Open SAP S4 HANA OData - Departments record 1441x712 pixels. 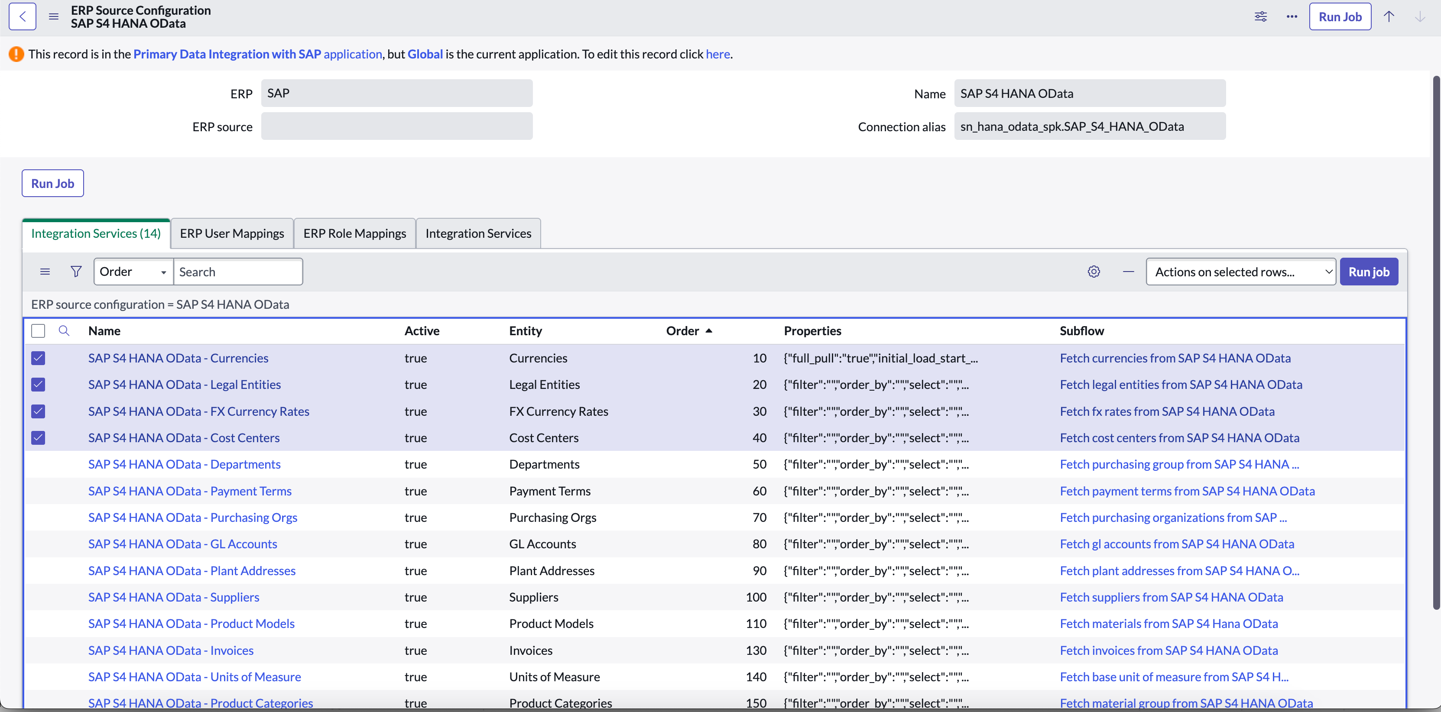(x=184, y=464)
